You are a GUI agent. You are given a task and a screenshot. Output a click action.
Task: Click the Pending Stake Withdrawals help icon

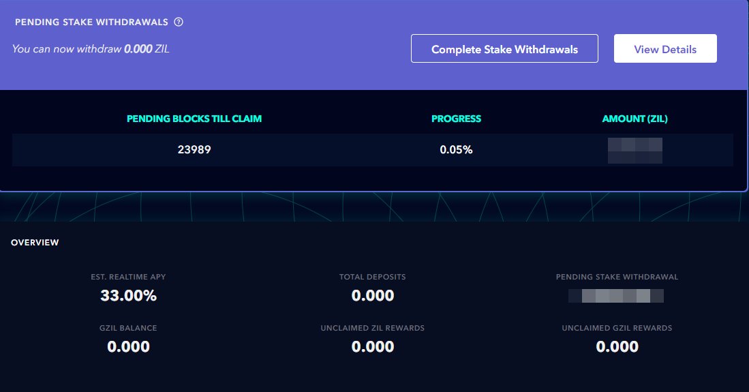coord(179,22)
